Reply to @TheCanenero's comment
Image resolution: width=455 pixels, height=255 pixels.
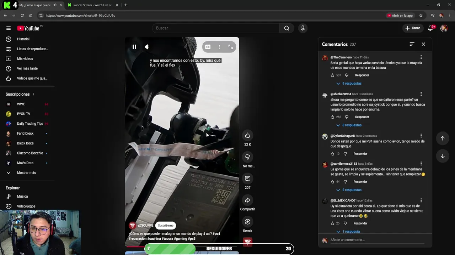tap(362, 75)
